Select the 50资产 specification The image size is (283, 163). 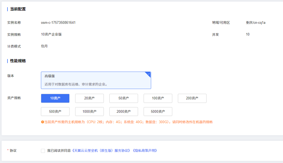tap(124, 98)
